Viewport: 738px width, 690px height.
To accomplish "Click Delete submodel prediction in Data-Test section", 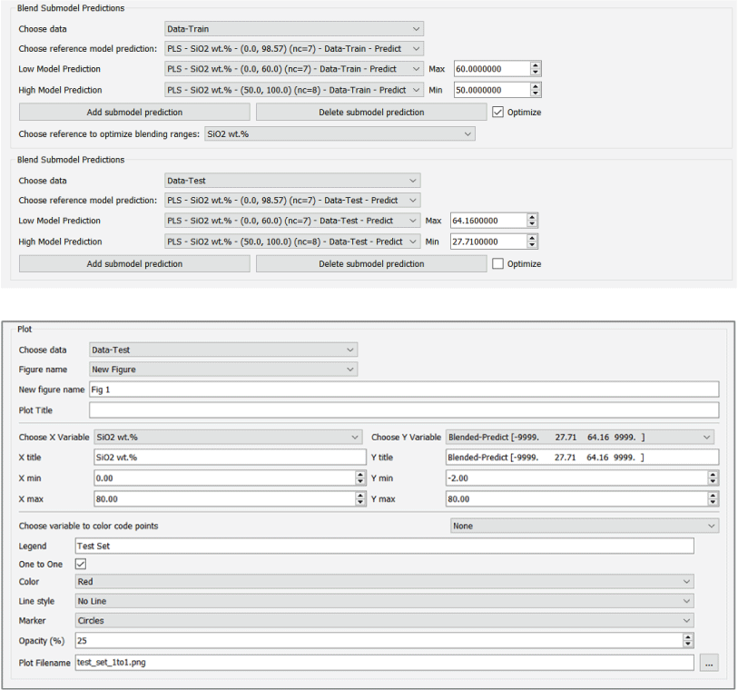I will (371, 264).
